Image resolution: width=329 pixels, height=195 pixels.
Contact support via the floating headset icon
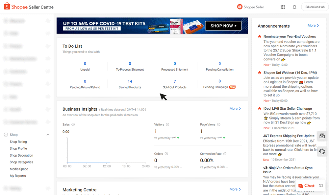pyautogui.click(x=322, y=151)
